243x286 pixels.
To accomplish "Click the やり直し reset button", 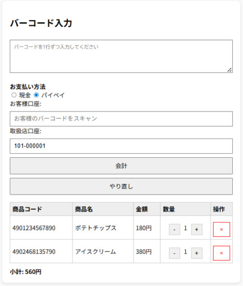I will pyautogui.click(x=121, y=186).
